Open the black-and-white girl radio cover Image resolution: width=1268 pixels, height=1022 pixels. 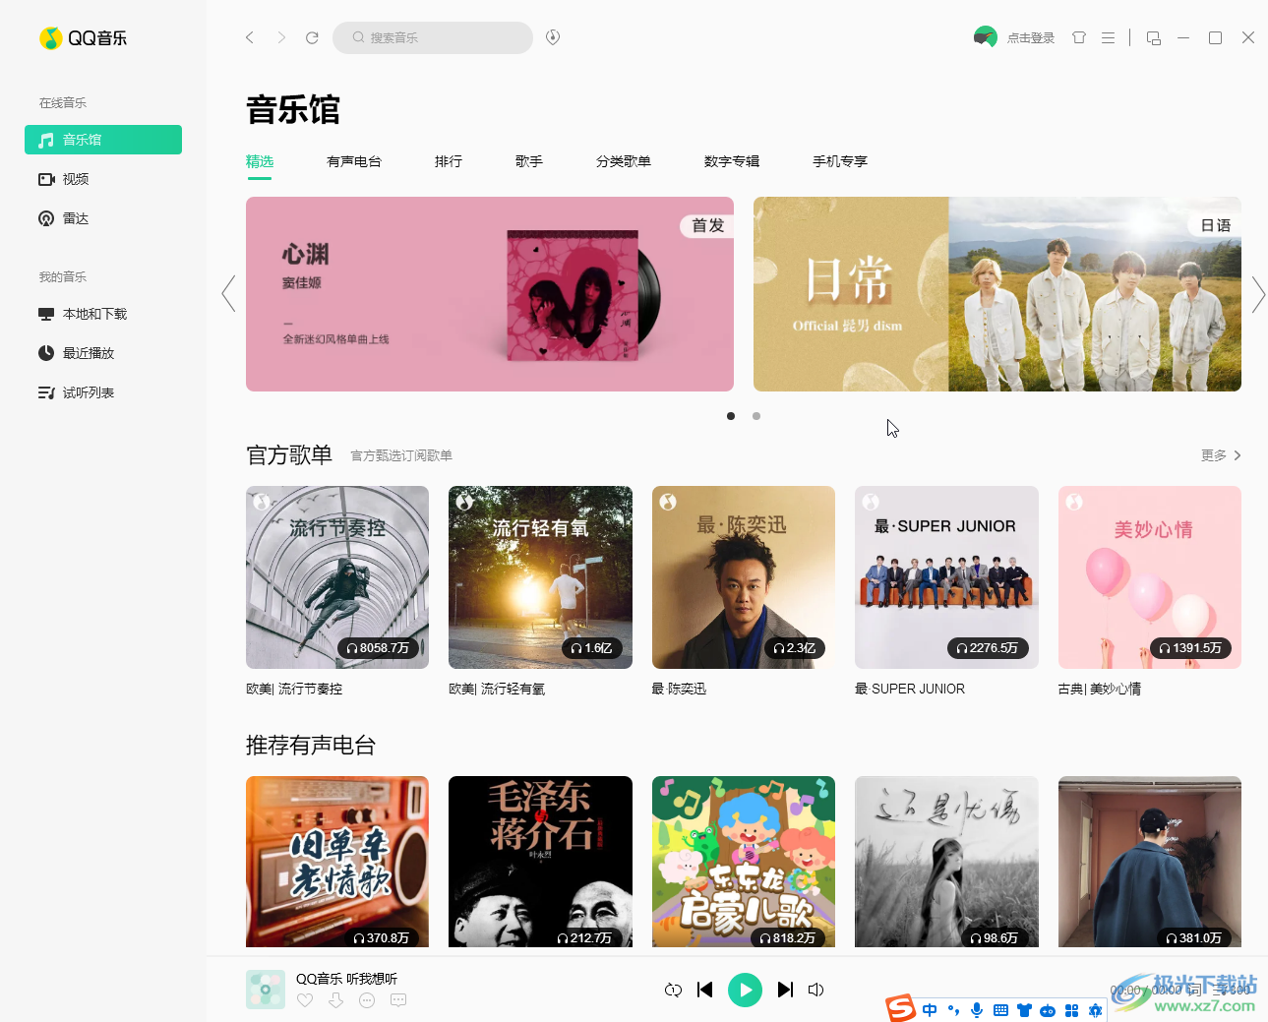pyautogui.click(x=946, y=862)
